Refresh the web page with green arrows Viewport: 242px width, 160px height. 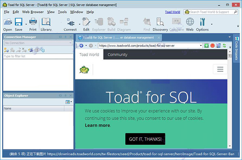[x=224, y=46]
